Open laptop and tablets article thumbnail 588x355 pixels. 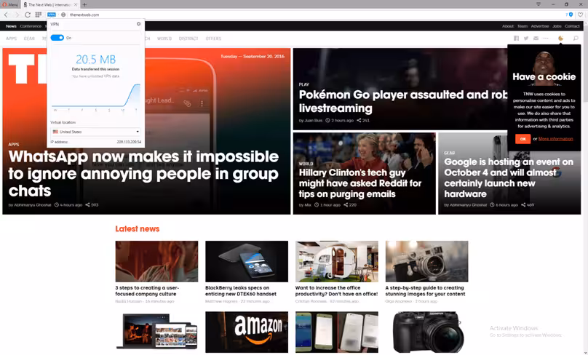(x=156, y=332)
